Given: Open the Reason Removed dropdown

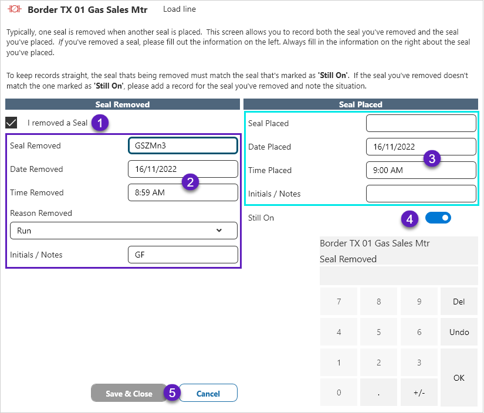Looking at the screenshot, I should point(123,231).
